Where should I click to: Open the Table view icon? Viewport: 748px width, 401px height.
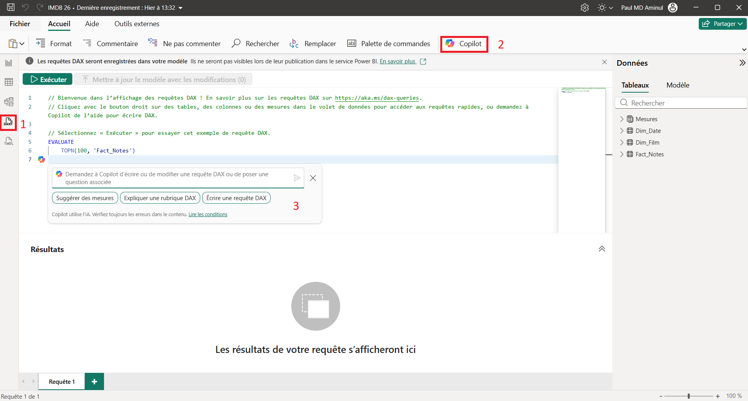[9, 82]
